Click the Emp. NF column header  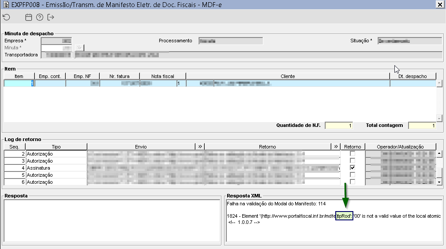tap(82, 76)
